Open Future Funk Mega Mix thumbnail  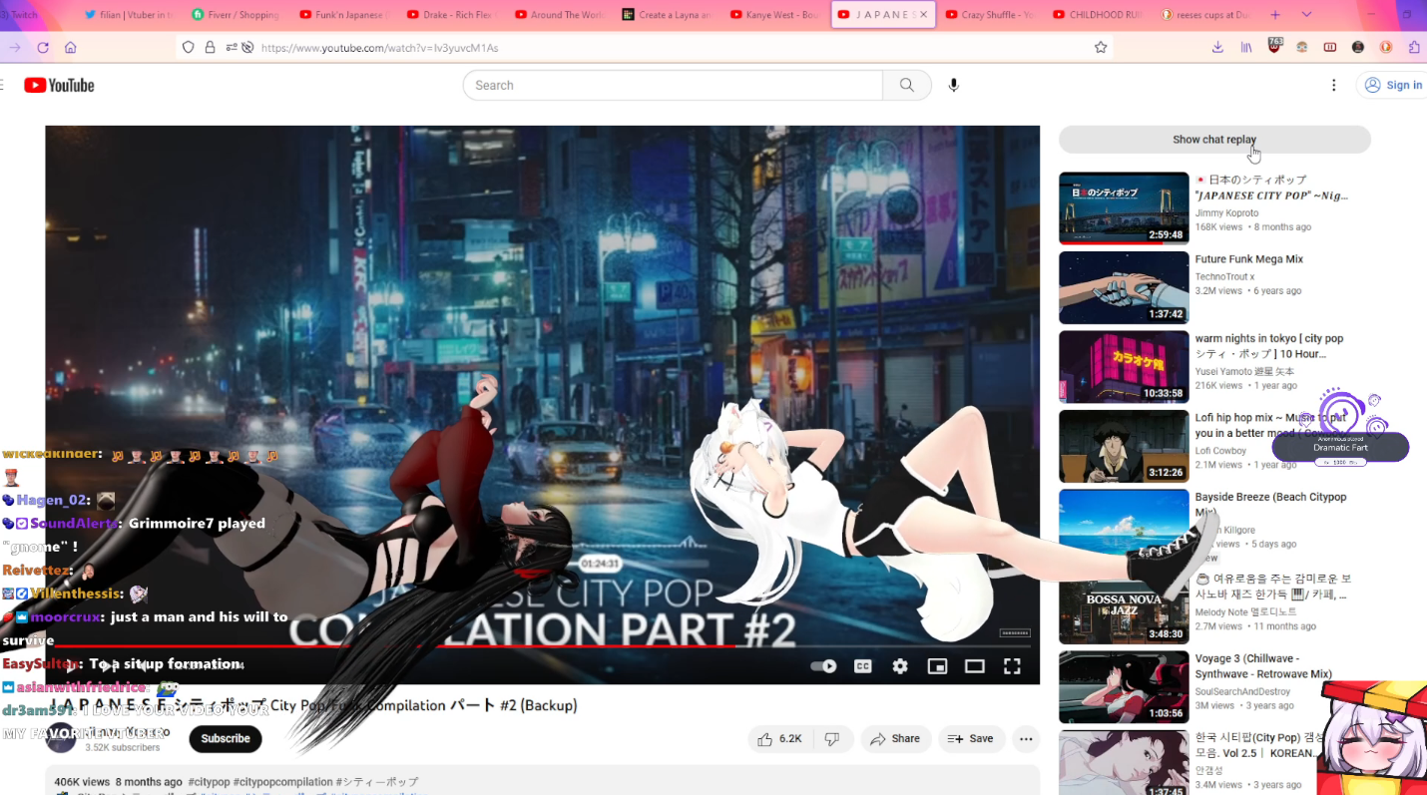[1124, 287]
